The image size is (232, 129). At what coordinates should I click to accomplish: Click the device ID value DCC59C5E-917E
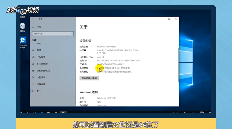tap(118, 60)
